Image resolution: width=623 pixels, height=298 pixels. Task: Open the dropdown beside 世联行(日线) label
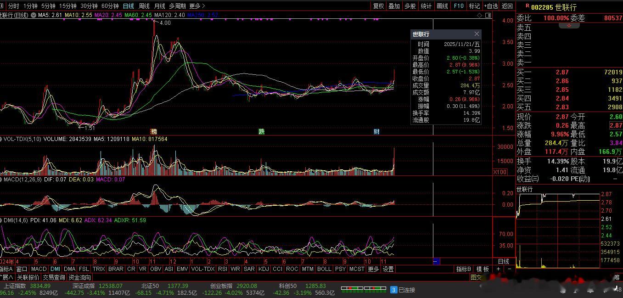pos(33,15)
